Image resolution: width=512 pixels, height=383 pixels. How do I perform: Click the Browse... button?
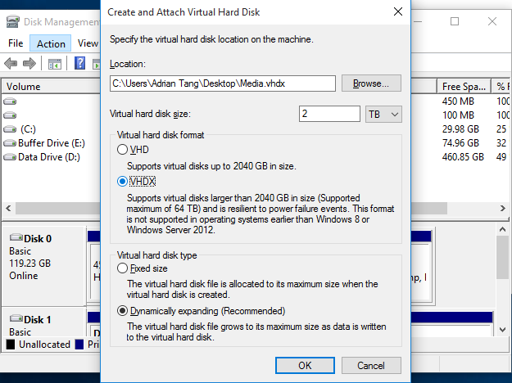point(371,83)
